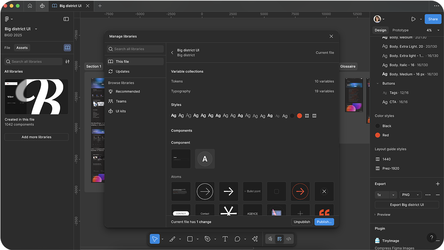This screenshot has width=444, height=250.
Task: Remove export setting minus icon
Action: (x=438, y=195)
